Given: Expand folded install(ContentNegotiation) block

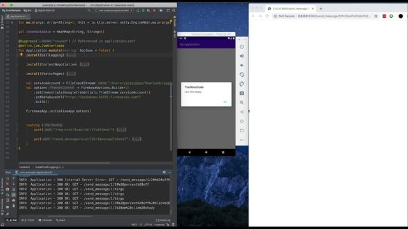Looking at the screenshot, I should pos(84,64).
